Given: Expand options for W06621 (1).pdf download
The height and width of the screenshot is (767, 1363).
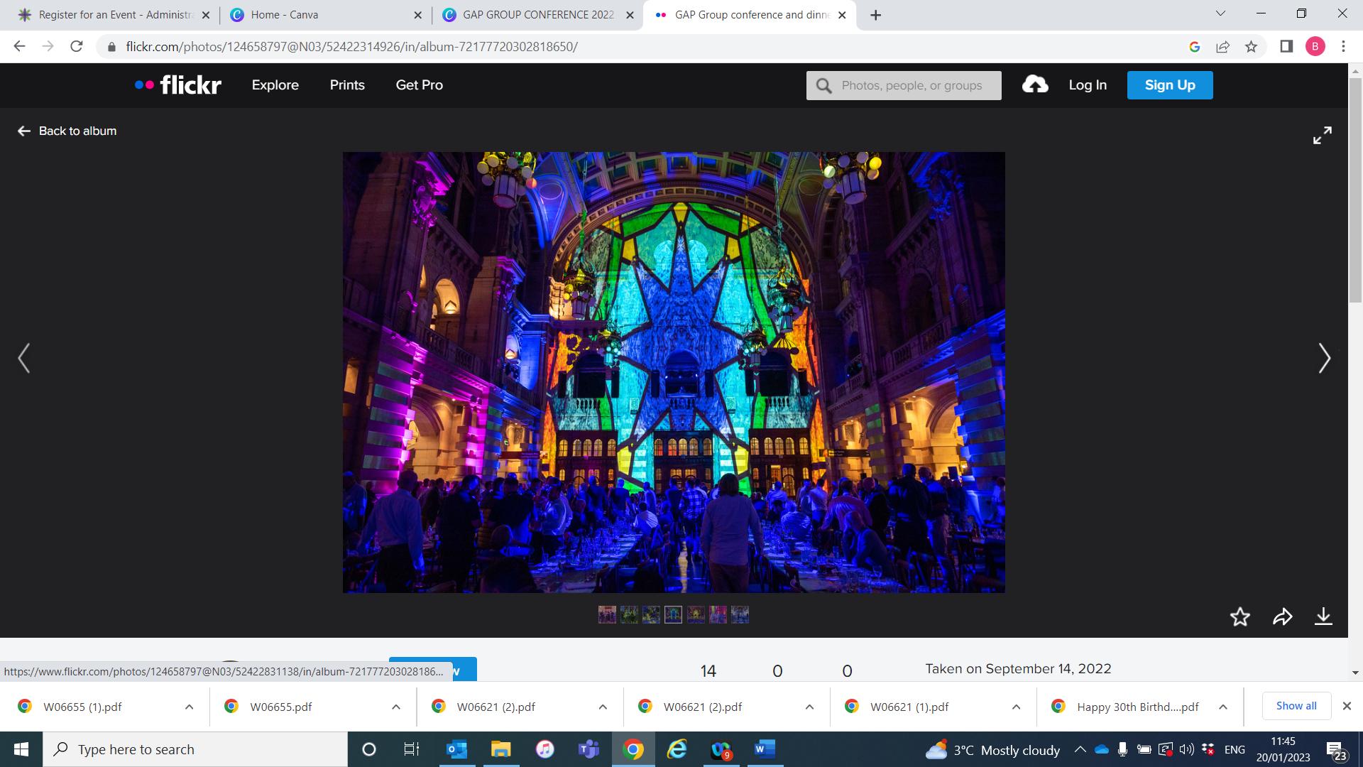Looking at the screenshot, I should point(1016,707).
